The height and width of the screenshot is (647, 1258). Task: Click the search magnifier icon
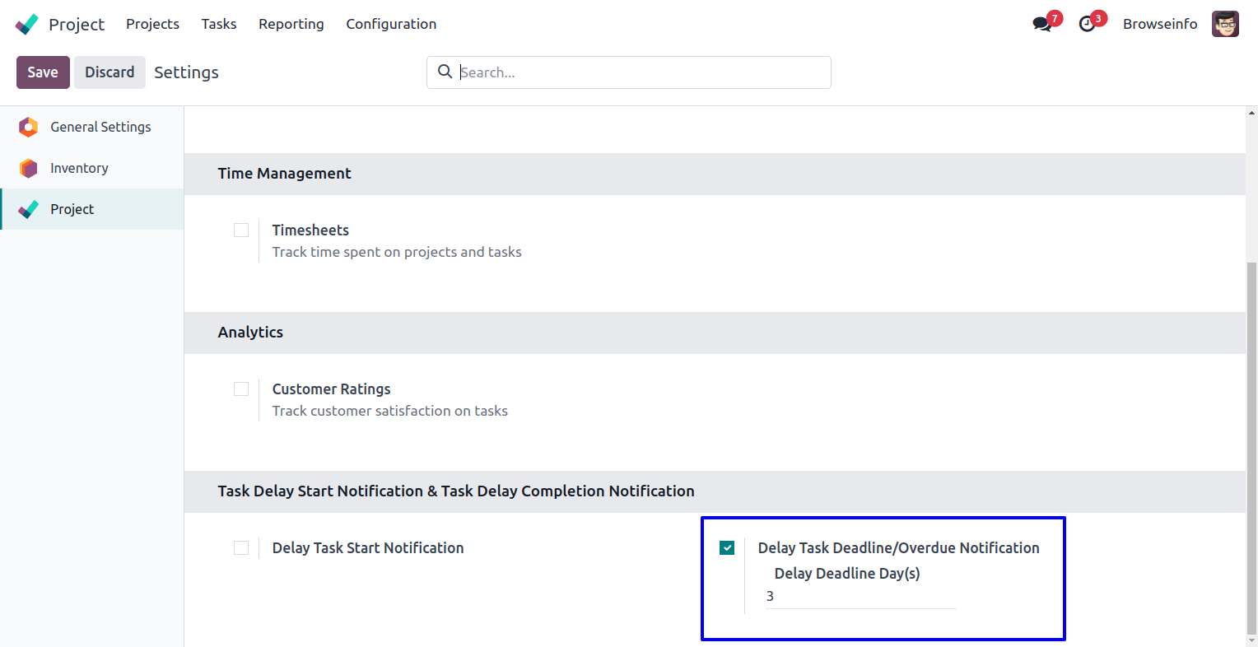point(445,72)
